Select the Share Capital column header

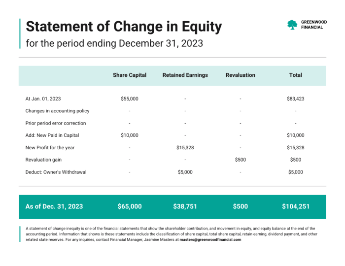tap(130, 75)
